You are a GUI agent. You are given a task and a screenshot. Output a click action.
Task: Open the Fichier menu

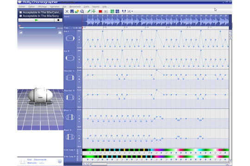(x=22, y=6)
